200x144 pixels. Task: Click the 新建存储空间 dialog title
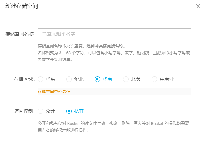[x=22, y=6]
